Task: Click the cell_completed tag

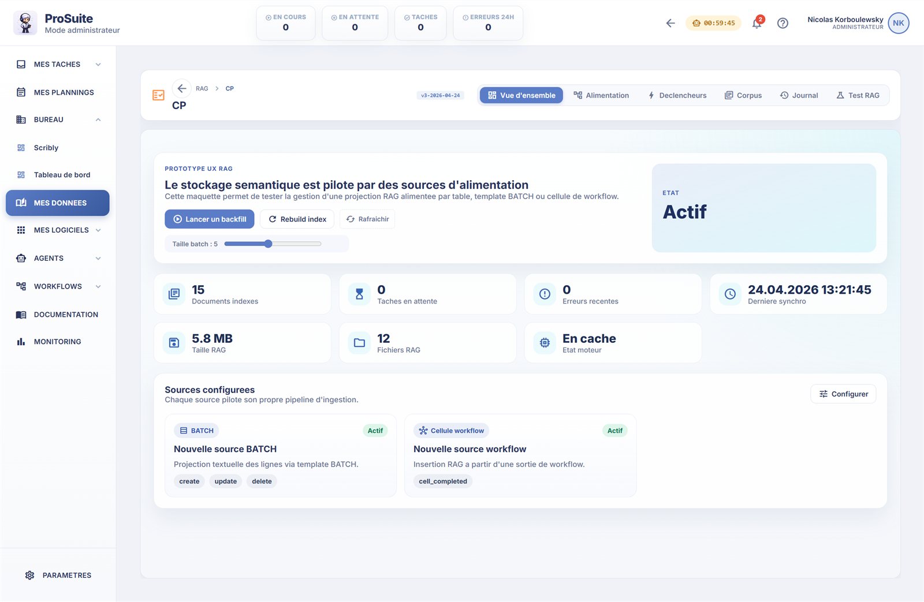Action: (443, 481)
